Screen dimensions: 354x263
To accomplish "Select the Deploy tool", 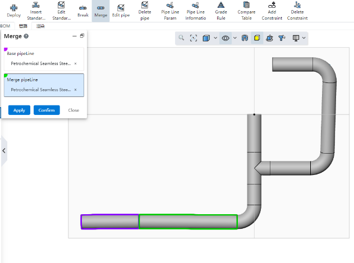I will pos(14,11).
